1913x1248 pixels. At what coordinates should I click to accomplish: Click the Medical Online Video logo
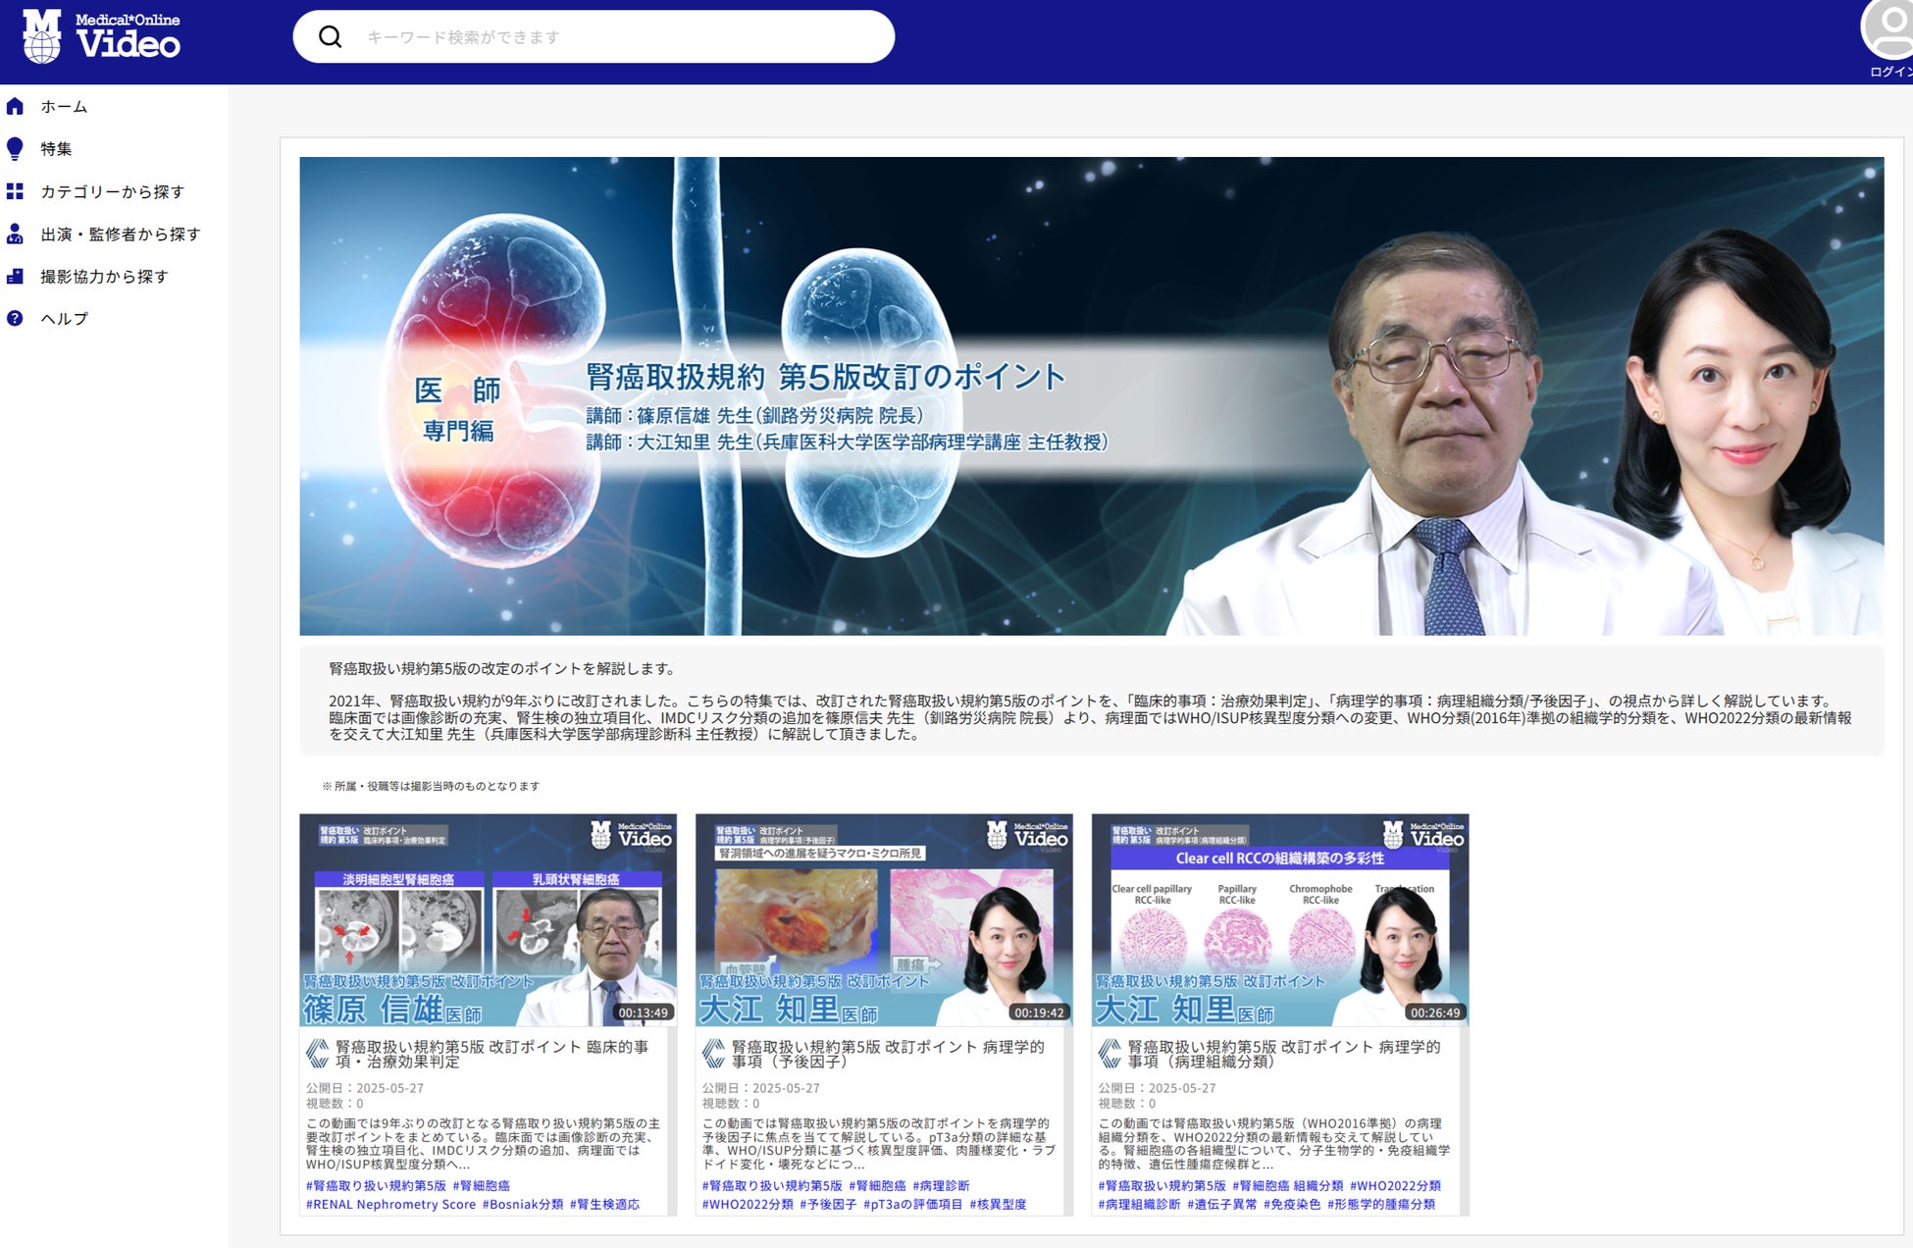101,36
